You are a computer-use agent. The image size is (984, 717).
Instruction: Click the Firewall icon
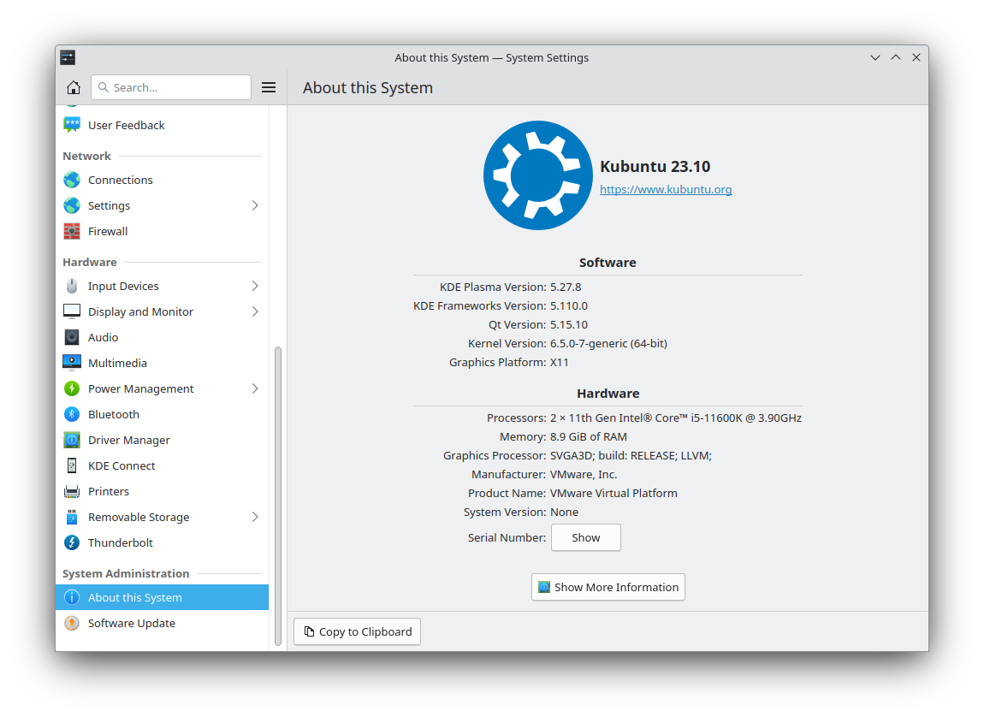(x=72, y=231)
